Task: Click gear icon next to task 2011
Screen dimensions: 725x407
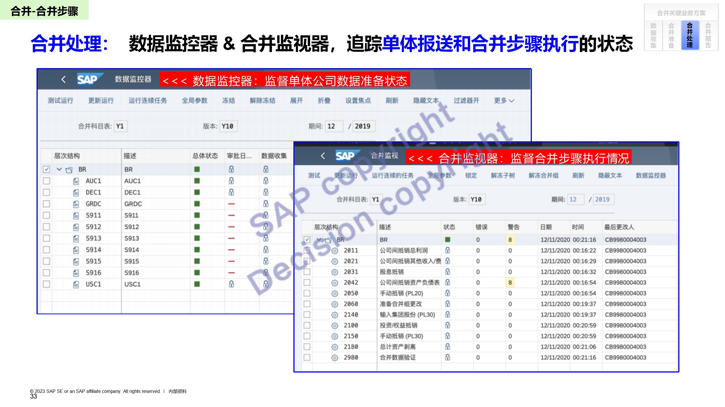Action: 334,251
